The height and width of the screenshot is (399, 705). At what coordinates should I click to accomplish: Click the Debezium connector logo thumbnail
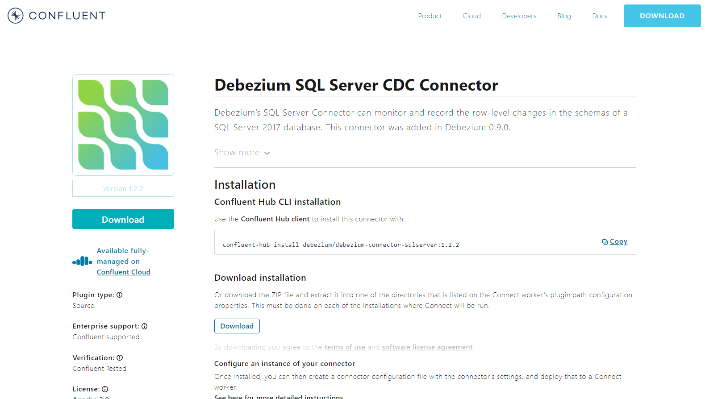pos(123,125)
